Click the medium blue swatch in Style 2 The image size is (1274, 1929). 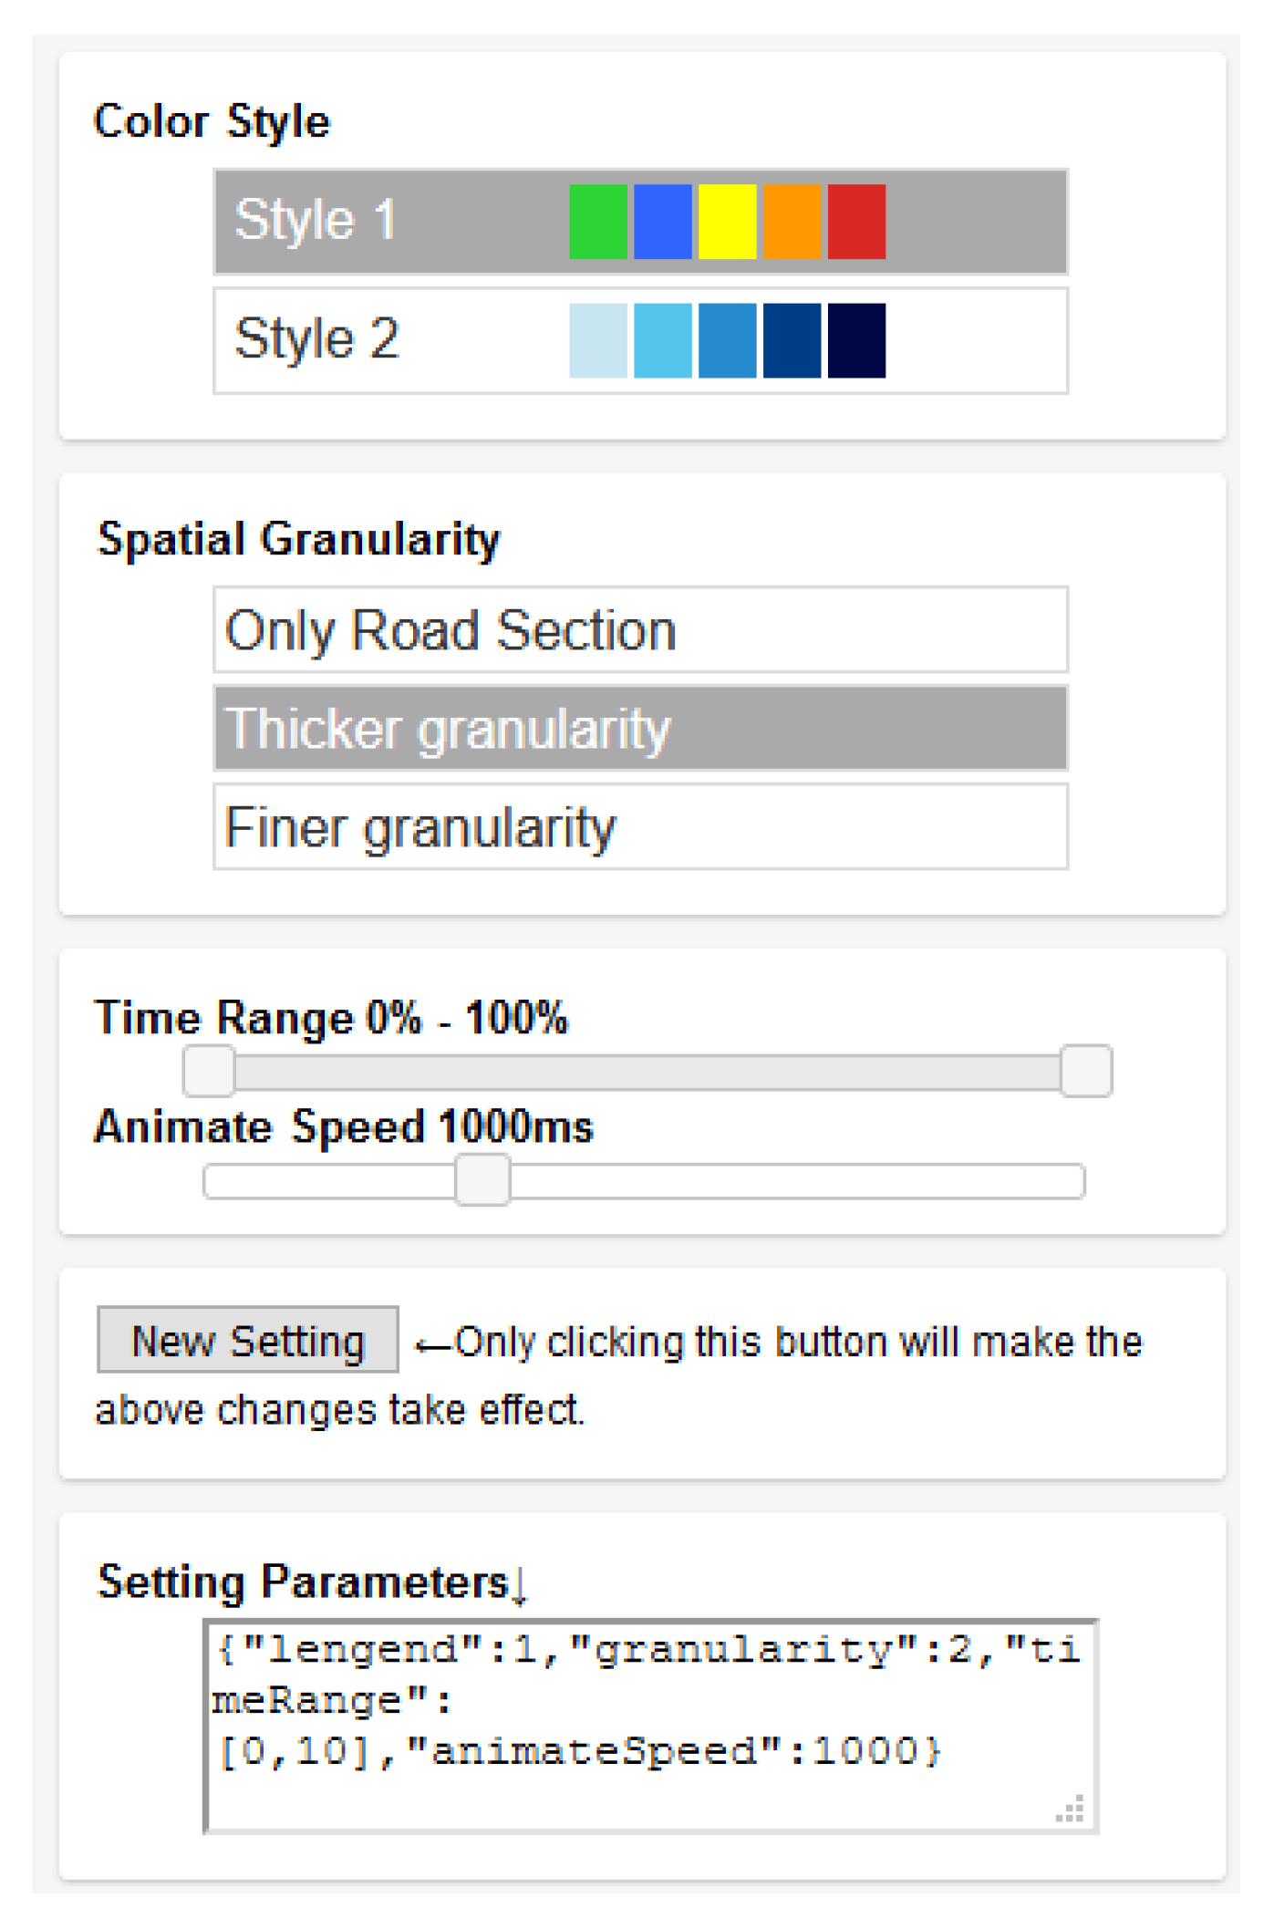[727, 340]
